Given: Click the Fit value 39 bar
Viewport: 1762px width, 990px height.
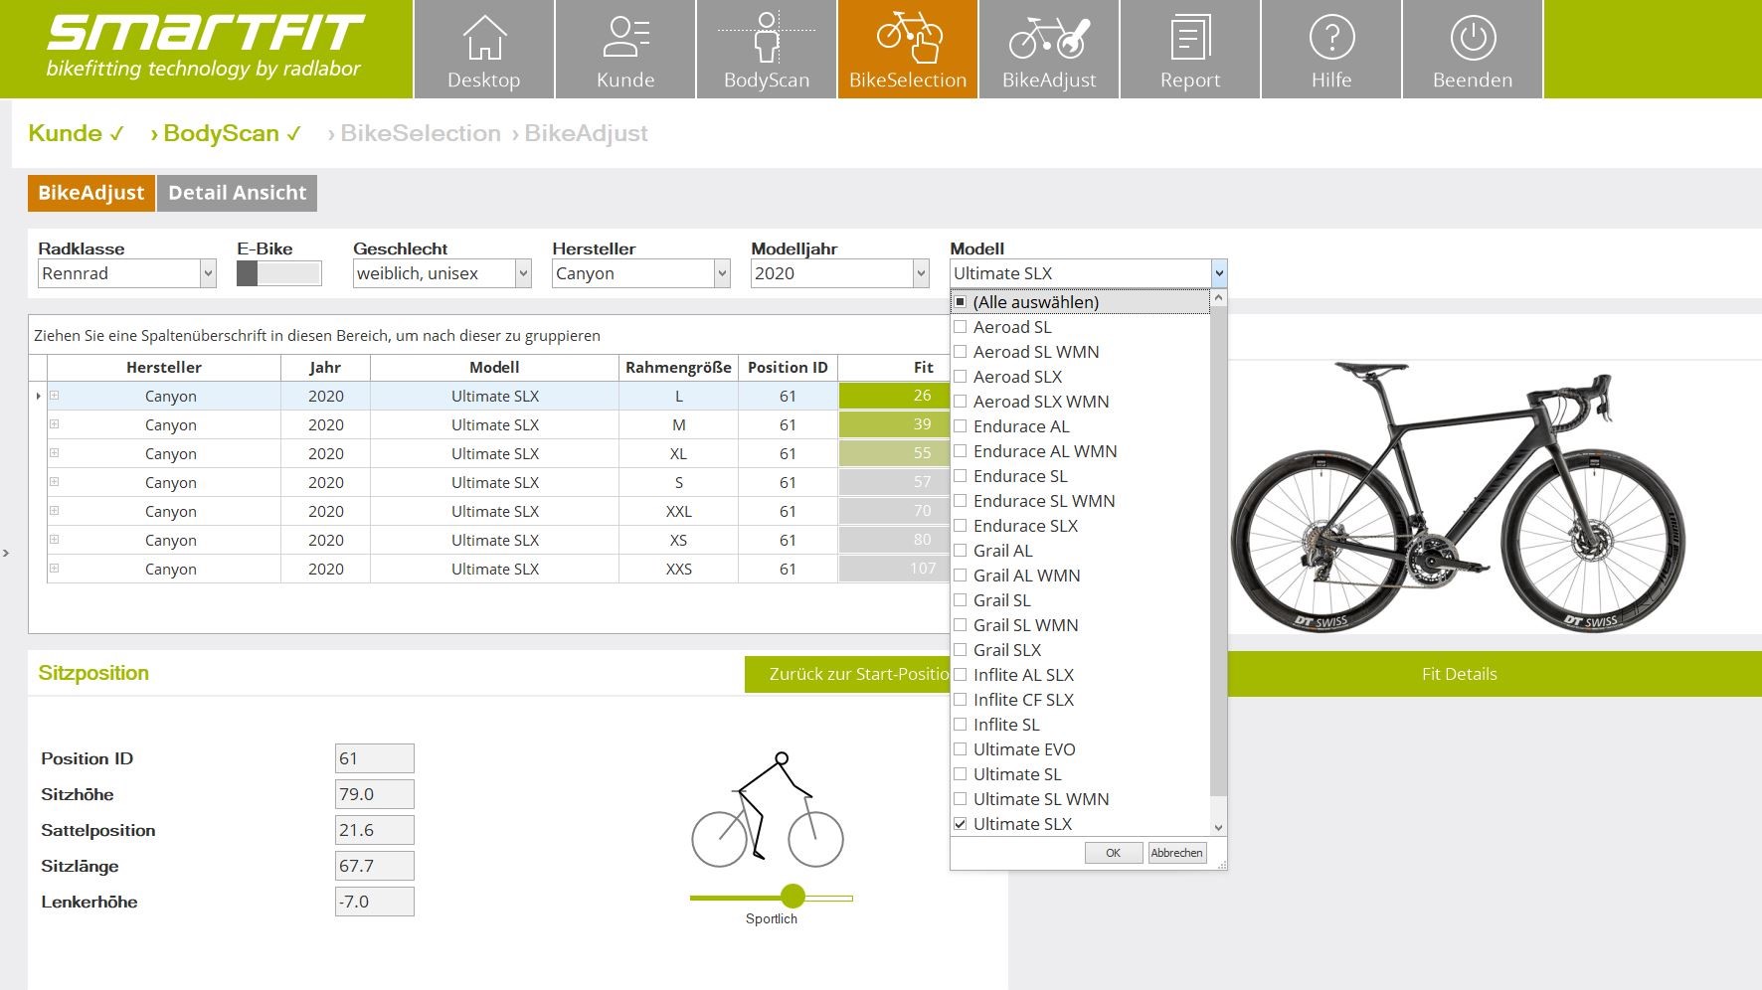Looking at the screenshot, I should [894, 424].
